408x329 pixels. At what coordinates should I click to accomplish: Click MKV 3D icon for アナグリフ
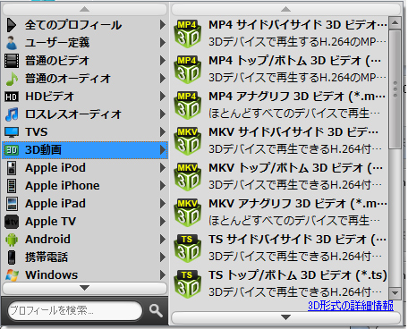(x=187, y=213)
